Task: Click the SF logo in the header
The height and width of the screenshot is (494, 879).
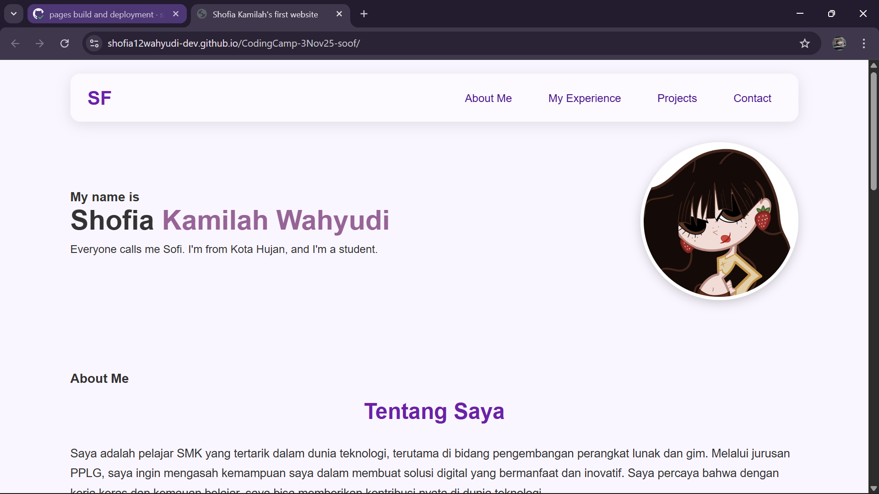Action: point(99,97)
